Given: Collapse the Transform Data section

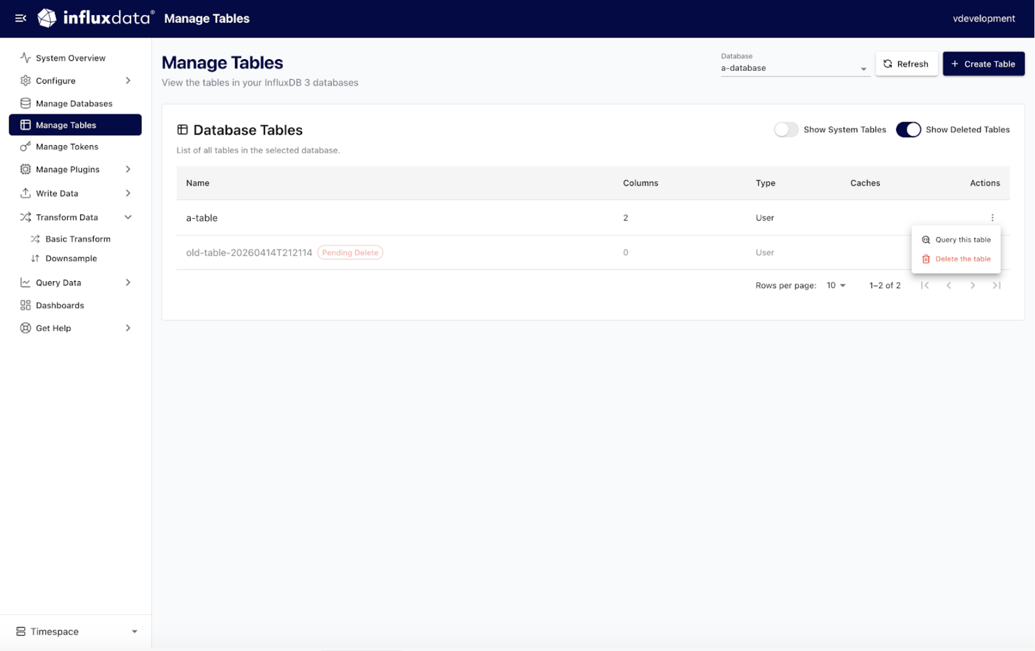Looking at the screenshot, I should pos(128,217).
